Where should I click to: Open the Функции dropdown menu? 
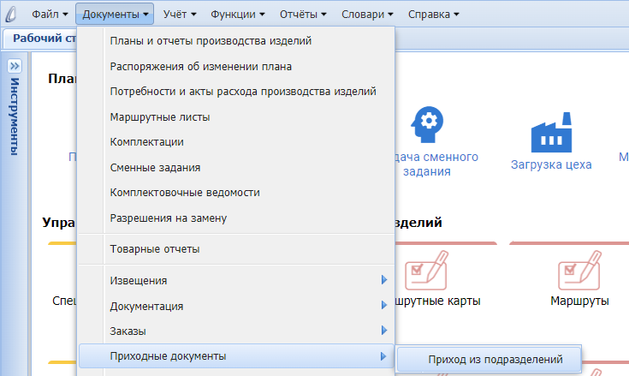tap(237, 15)
